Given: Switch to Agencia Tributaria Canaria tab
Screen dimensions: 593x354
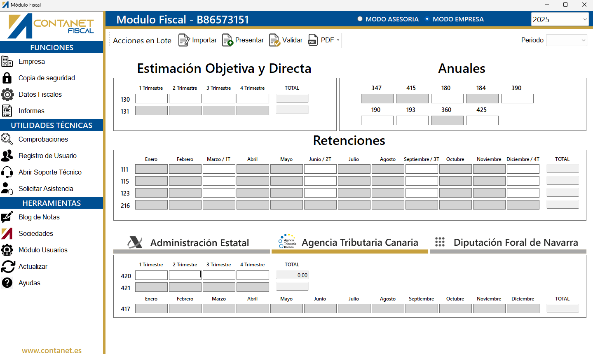Looking at the screenshot, I should click(x=350, y=243).
